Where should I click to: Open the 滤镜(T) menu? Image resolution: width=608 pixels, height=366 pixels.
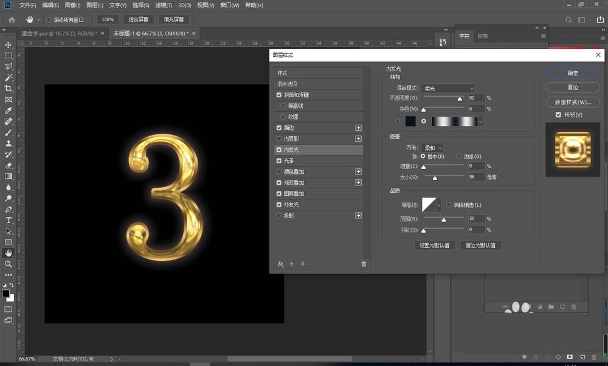pos(163,5)
